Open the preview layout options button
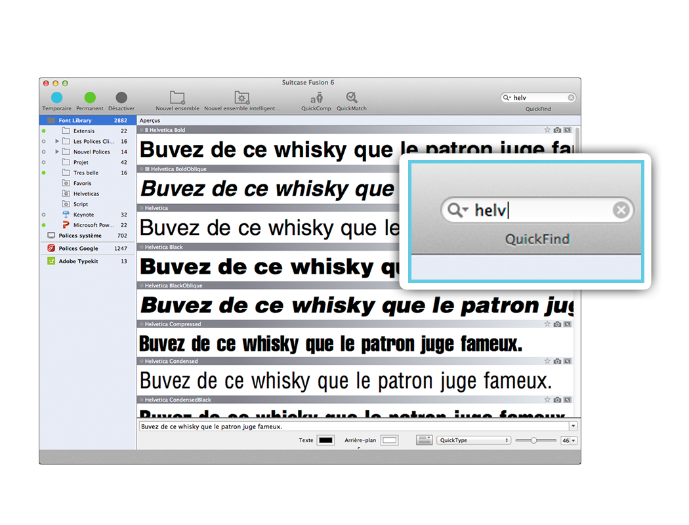This screenshot has height=525, width=689. 424,440
